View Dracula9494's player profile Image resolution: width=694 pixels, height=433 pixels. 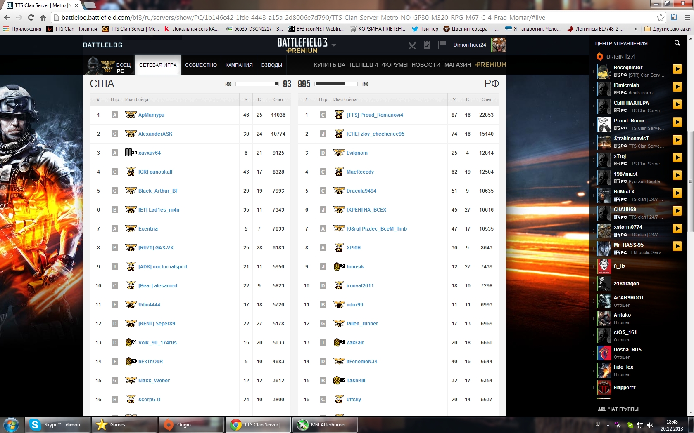(361, 191)
